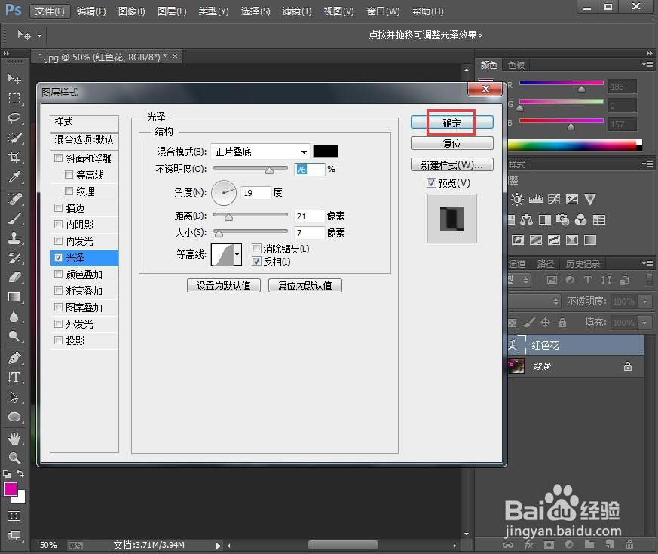Select the Pen tool

tap(14, 357)
